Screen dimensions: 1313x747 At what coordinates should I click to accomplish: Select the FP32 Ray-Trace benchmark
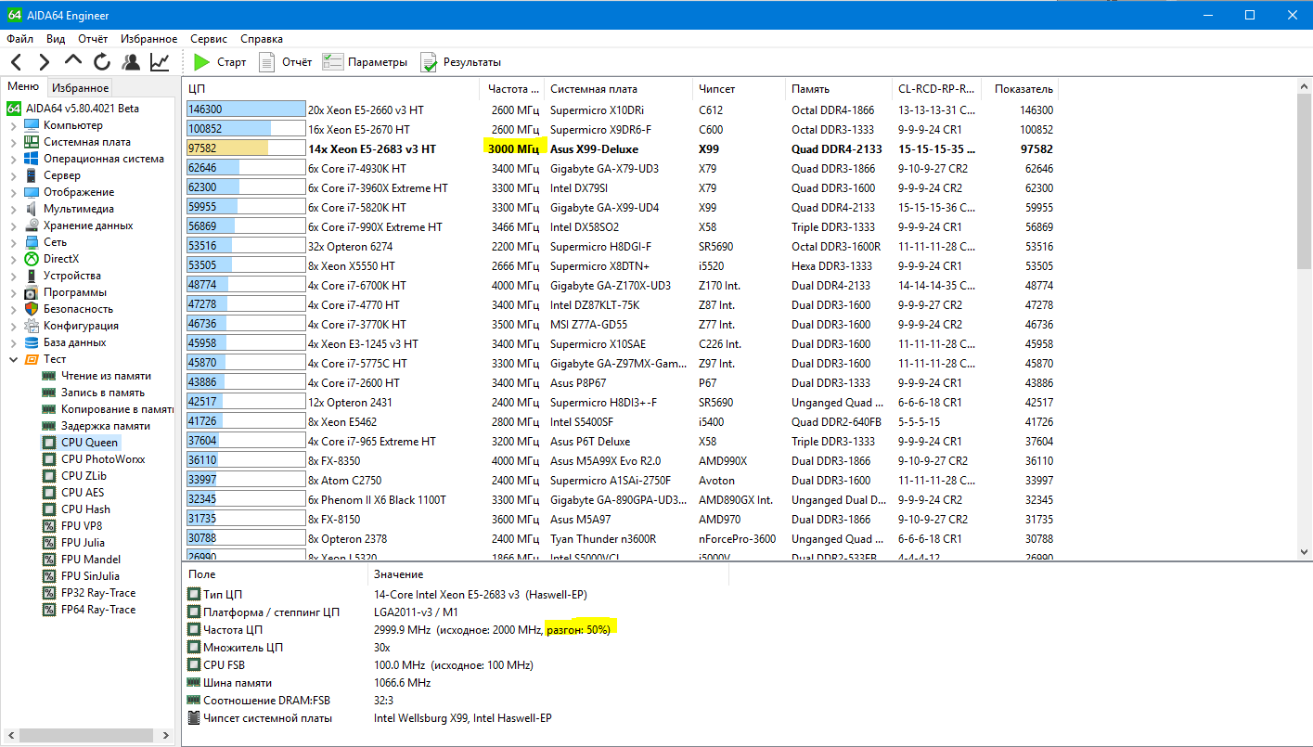click(89, 593)
